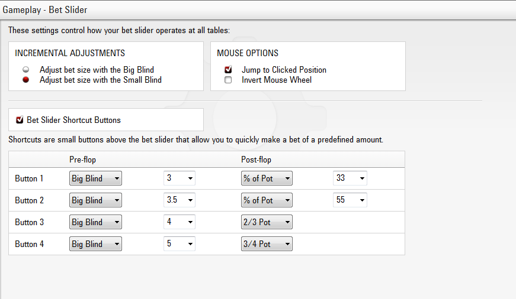Open Button 4 pre-flop Big Blind dropdown
The image size is (516, 299).
[x=95, y=244]
